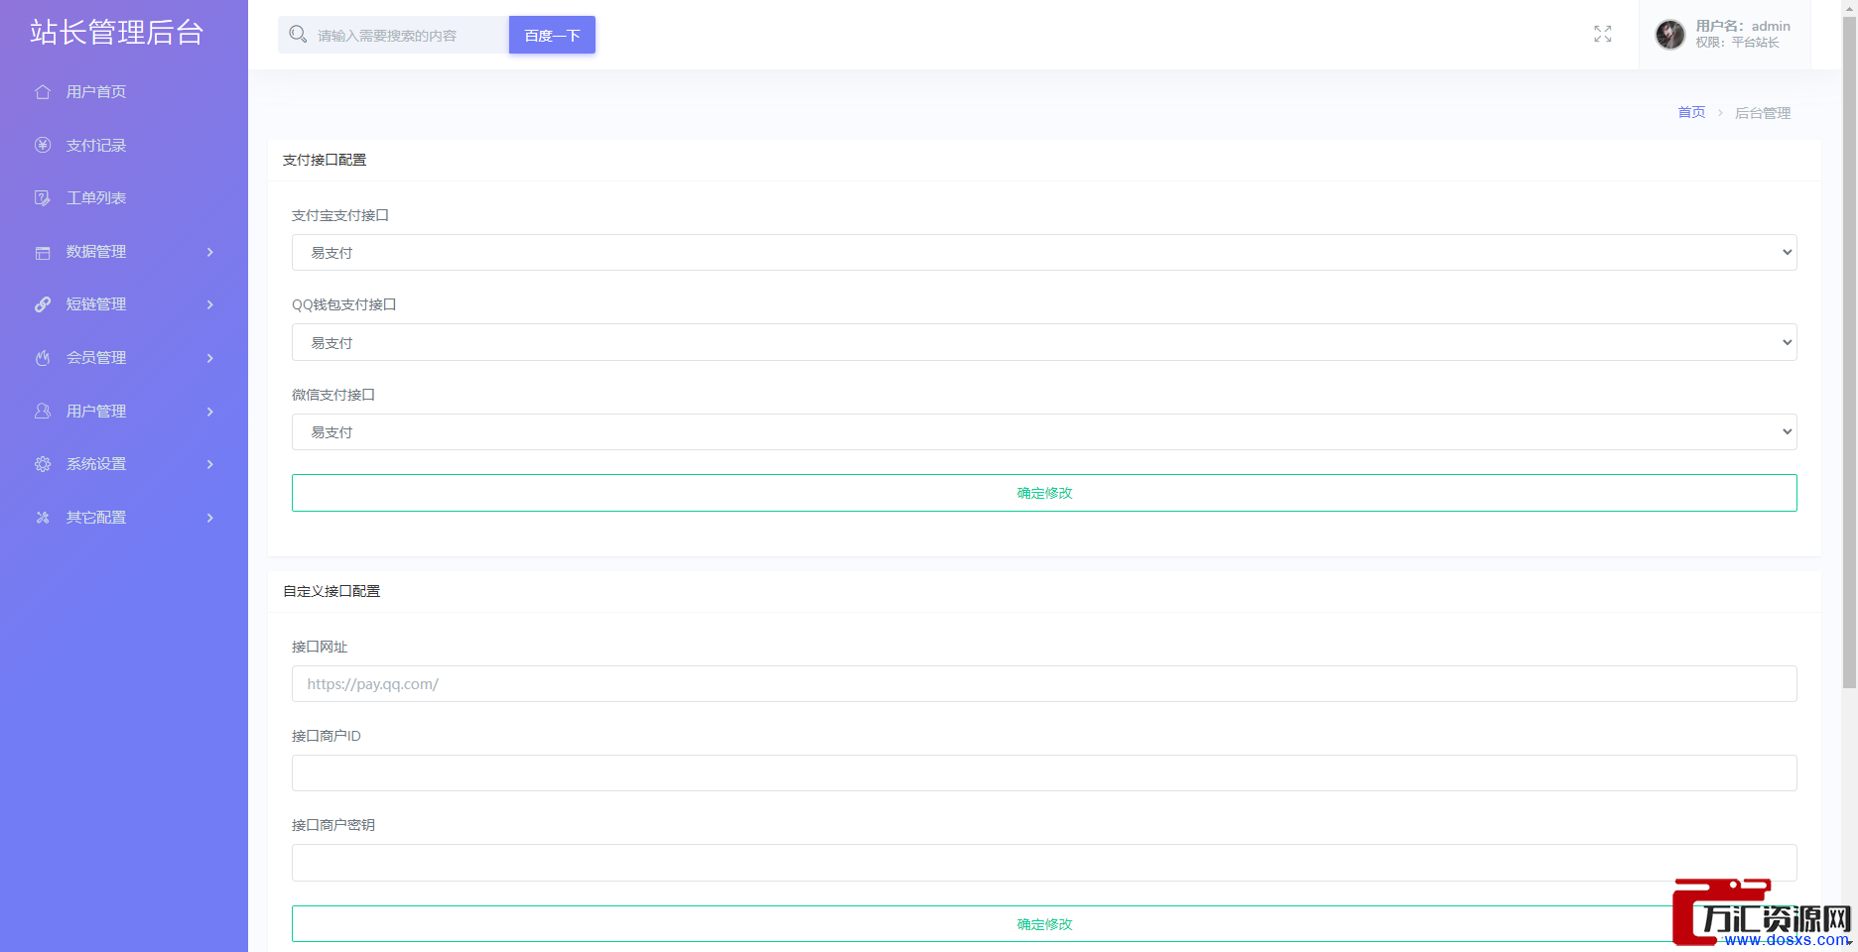Click the admin avatar picture
This screenshot has height=952, width=1858.
[x=1669, y=35]
